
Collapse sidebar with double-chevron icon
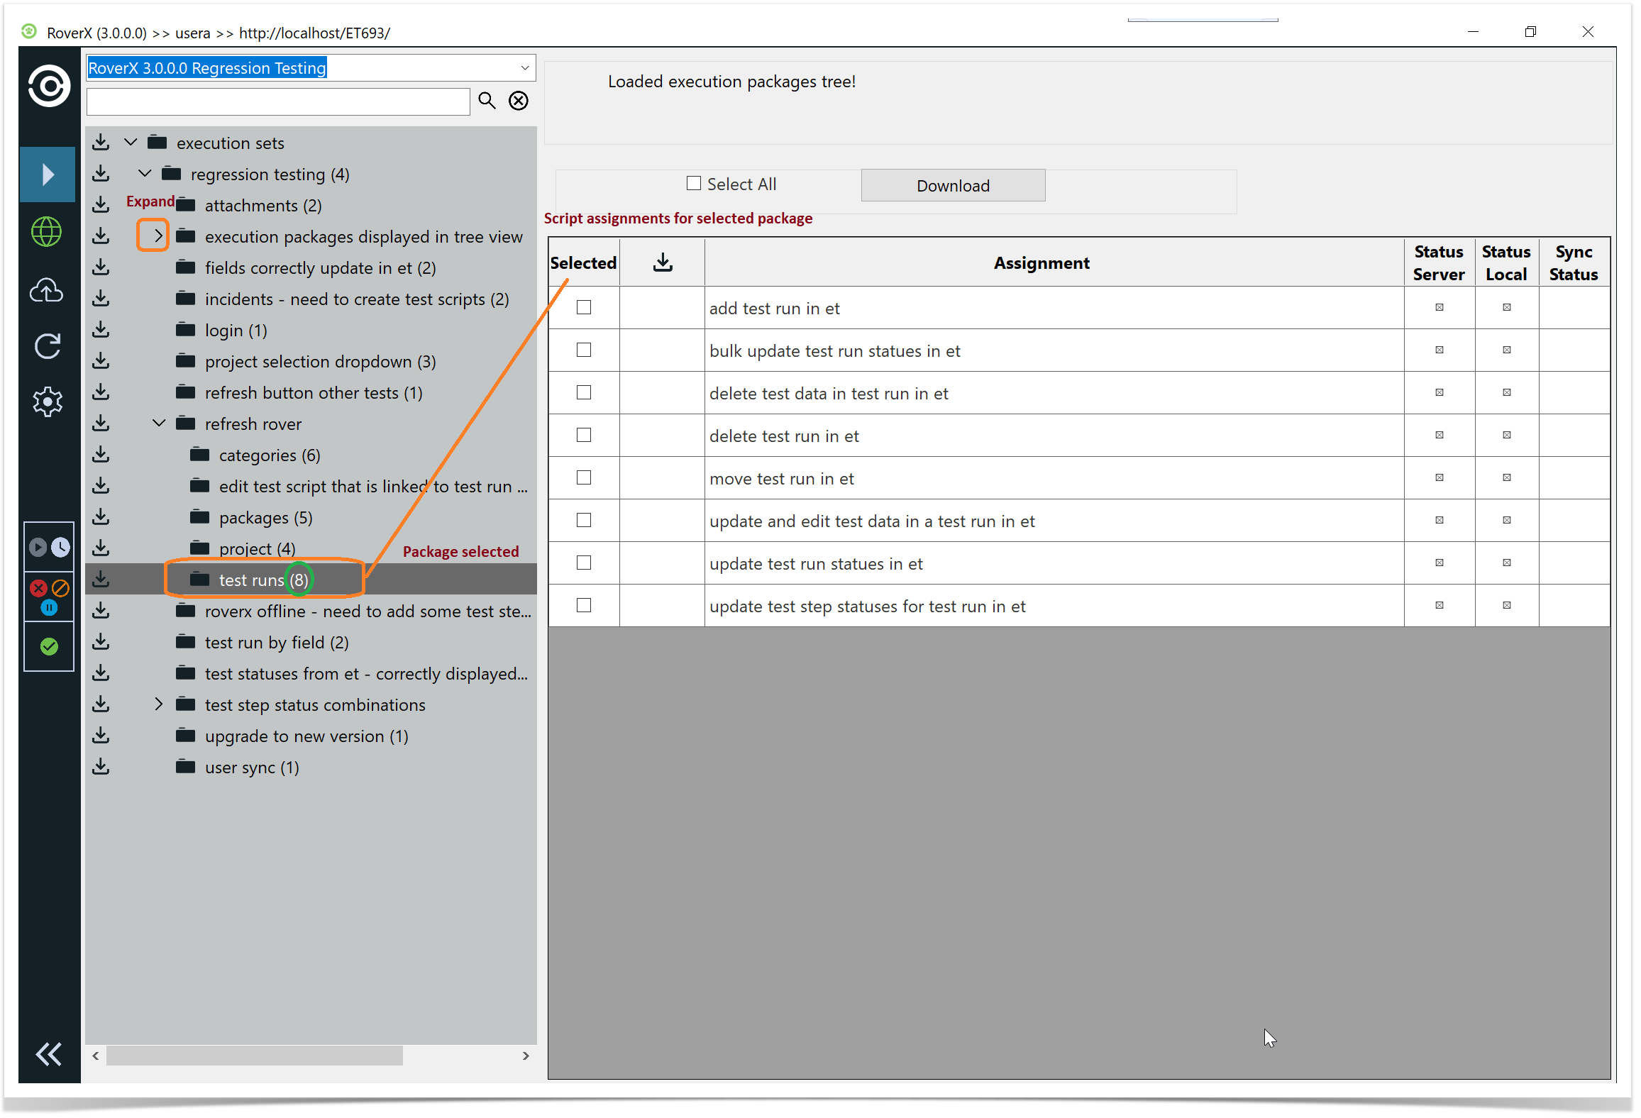48,1054
